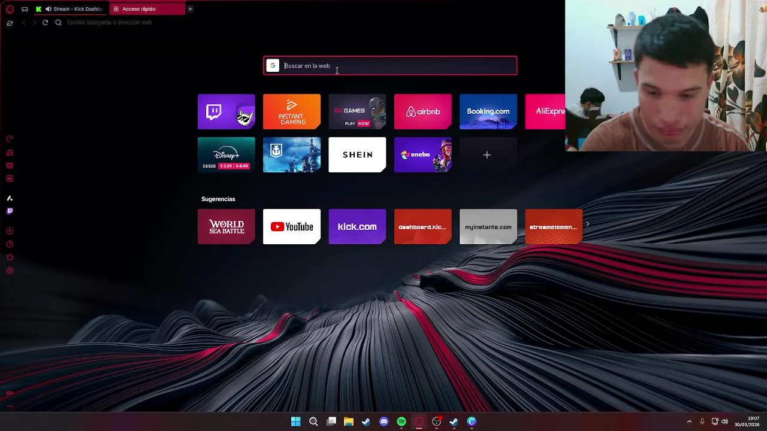This screenshot has width=767, height=431.
Task: Open GX Control in the sidebar
Action: (x=10, y=139)
